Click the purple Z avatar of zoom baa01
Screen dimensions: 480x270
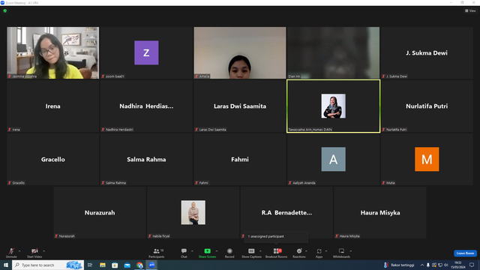146,52
